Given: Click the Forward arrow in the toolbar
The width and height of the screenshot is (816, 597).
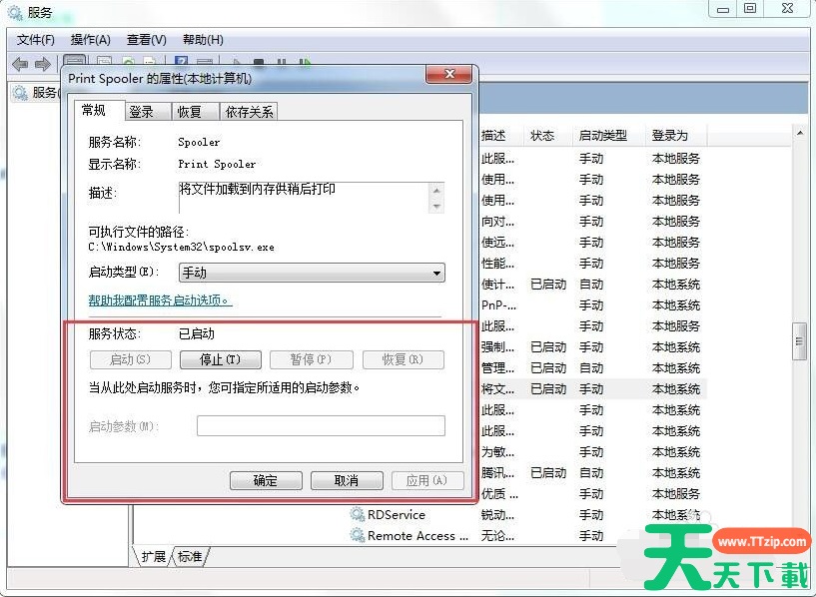Looking at the screenshot, I should point(43,64).
